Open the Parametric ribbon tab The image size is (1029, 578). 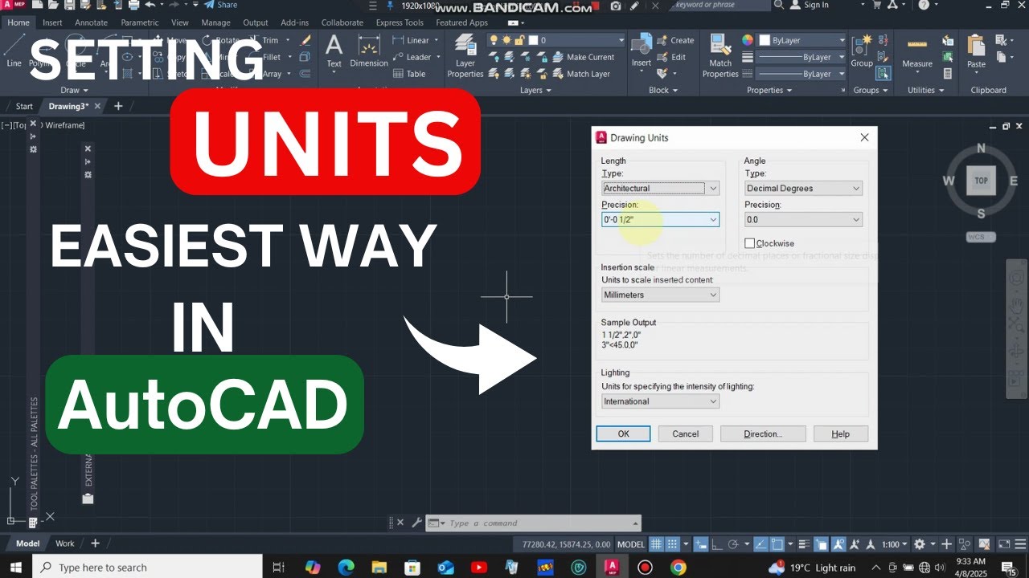pyautogui.click(x=140, y=22)
